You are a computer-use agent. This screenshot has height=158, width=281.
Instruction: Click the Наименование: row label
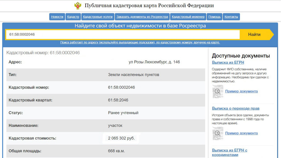point(24,126)
